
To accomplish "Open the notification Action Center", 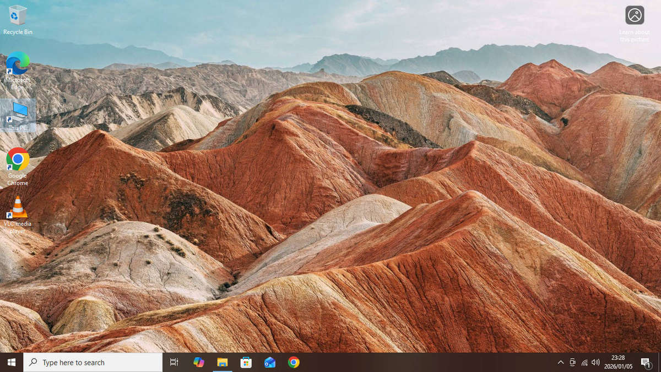I will click(646, 362).
